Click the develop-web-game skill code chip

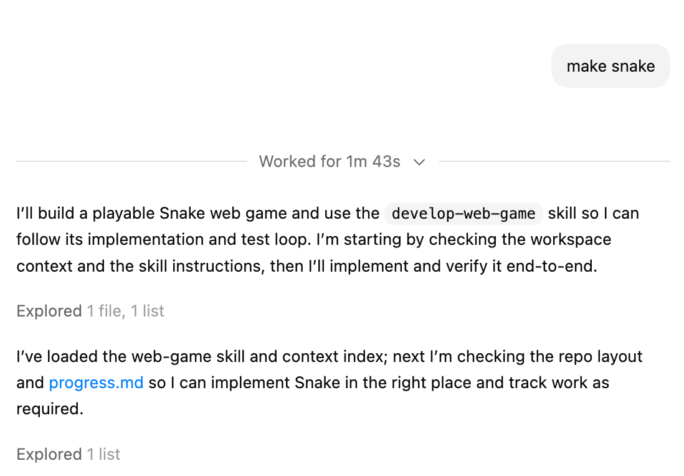[463, 214]
